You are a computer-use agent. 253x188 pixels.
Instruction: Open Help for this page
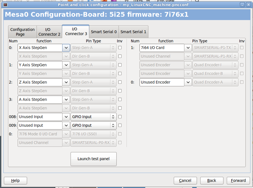point(15,180)
